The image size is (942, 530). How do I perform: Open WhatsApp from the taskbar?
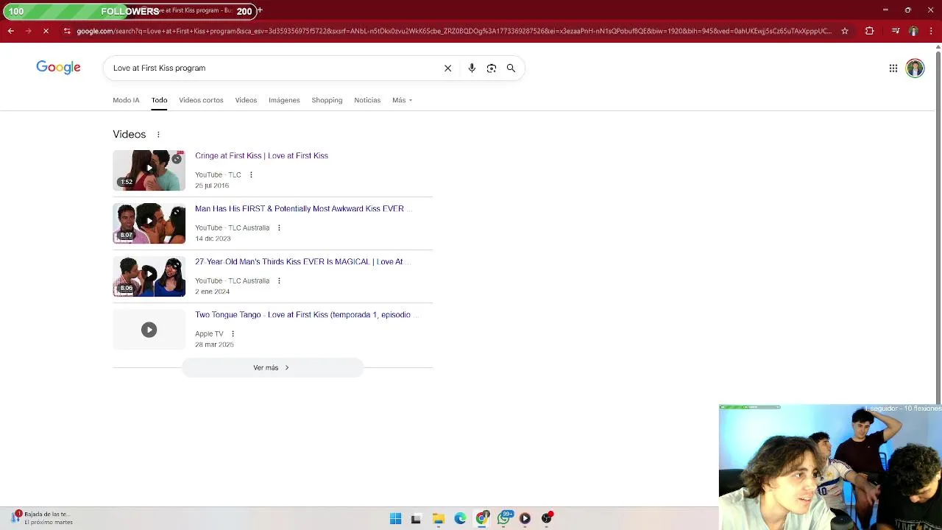[504, 518]
